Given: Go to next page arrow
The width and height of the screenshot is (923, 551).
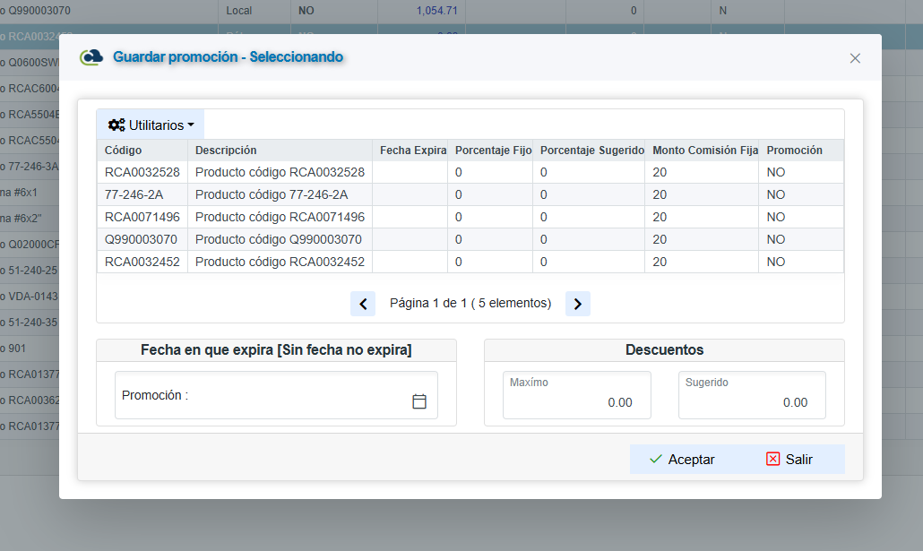Looking at the screenshot, I should tap(578, 304).
